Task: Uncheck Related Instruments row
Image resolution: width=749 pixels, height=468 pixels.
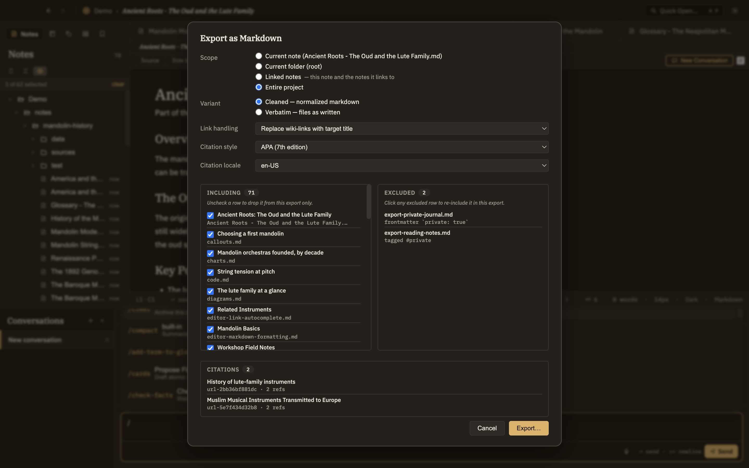Action: click(x=210, y=310)
